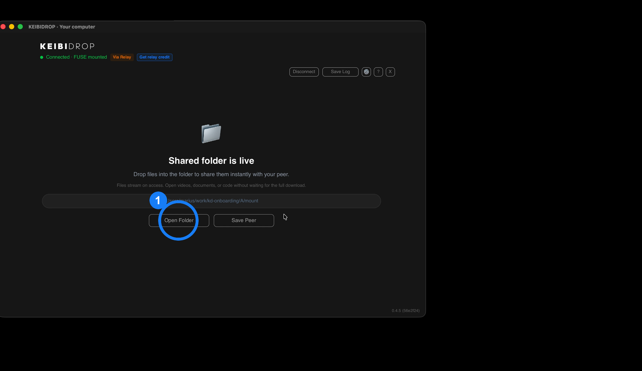Open the shared folder with Open Folder
This screenshot has height=371, width=642.
click(x=179, y=221)
